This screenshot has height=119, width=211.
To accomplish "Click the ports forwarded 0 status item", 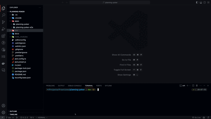I will coord(32,117).
